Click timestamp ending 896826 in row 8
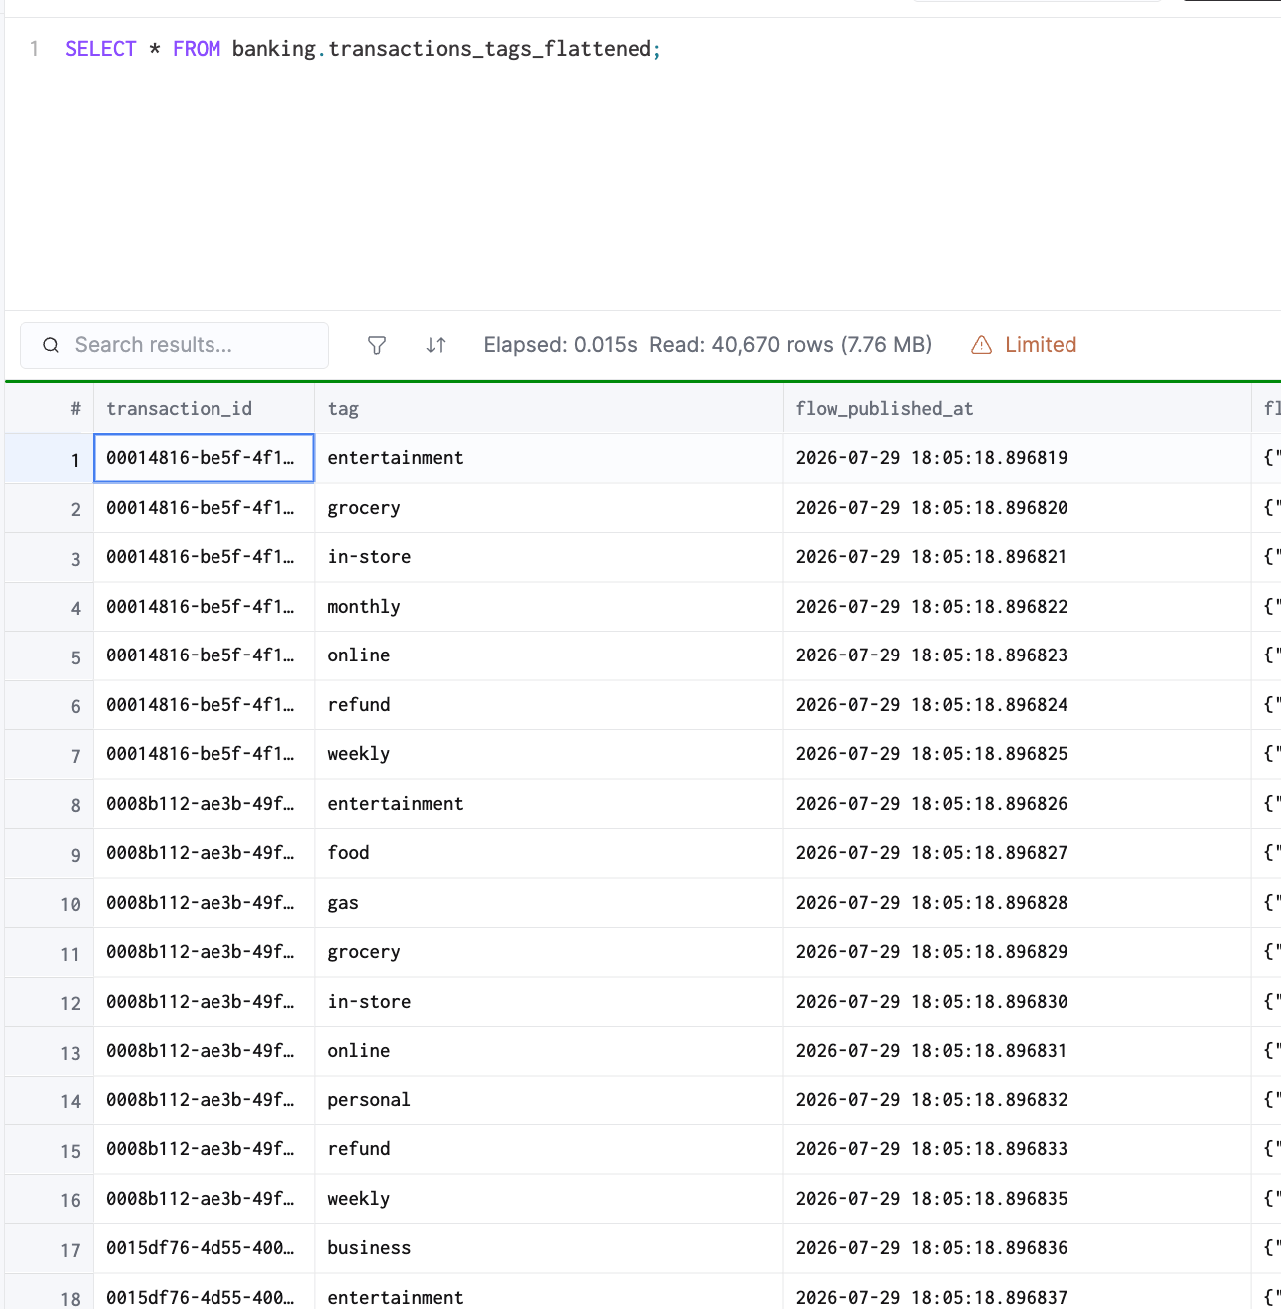 pyautogui.click(x=932, y=804)
